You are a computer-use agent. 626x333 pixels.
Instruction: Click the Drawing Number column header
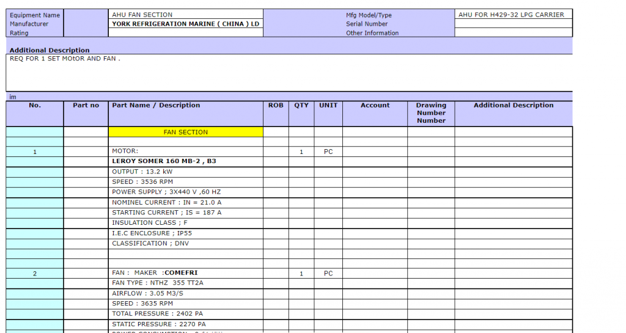[431, 112]
